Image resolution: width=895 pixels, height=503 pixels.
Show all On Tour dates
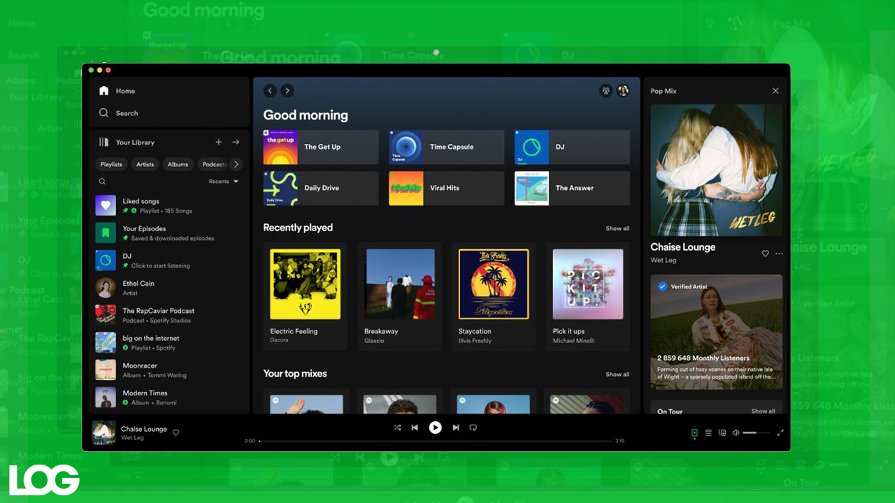click(763, 411)
